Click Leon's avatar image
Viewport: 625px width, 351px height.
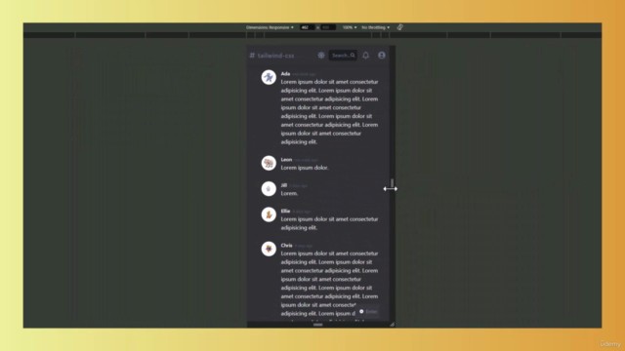point(269,163)
